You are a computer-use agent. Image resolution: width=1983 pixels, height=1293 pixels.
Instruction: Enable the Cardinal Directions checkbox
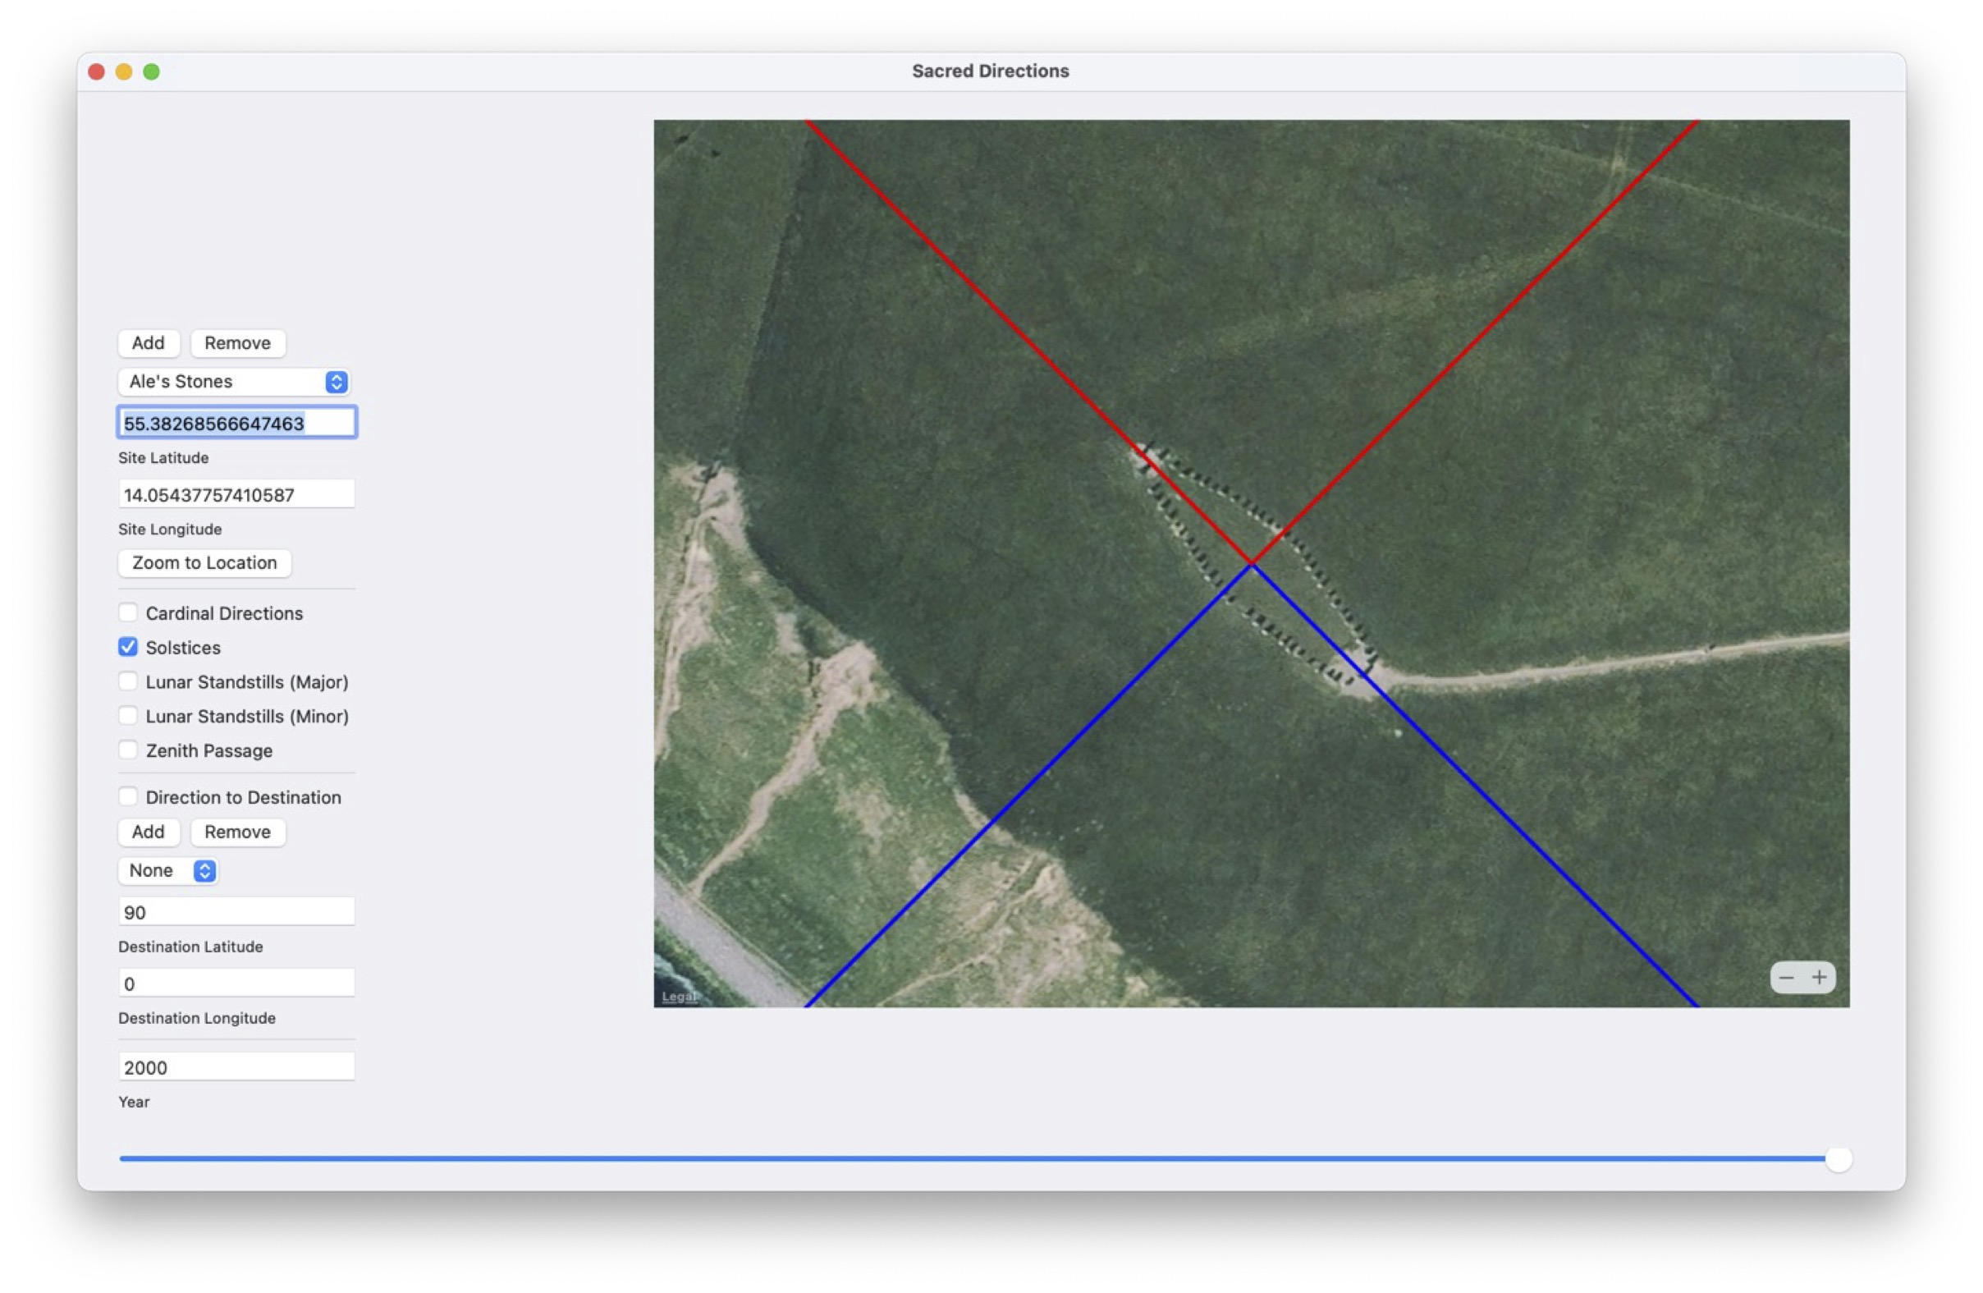point(128,613)
